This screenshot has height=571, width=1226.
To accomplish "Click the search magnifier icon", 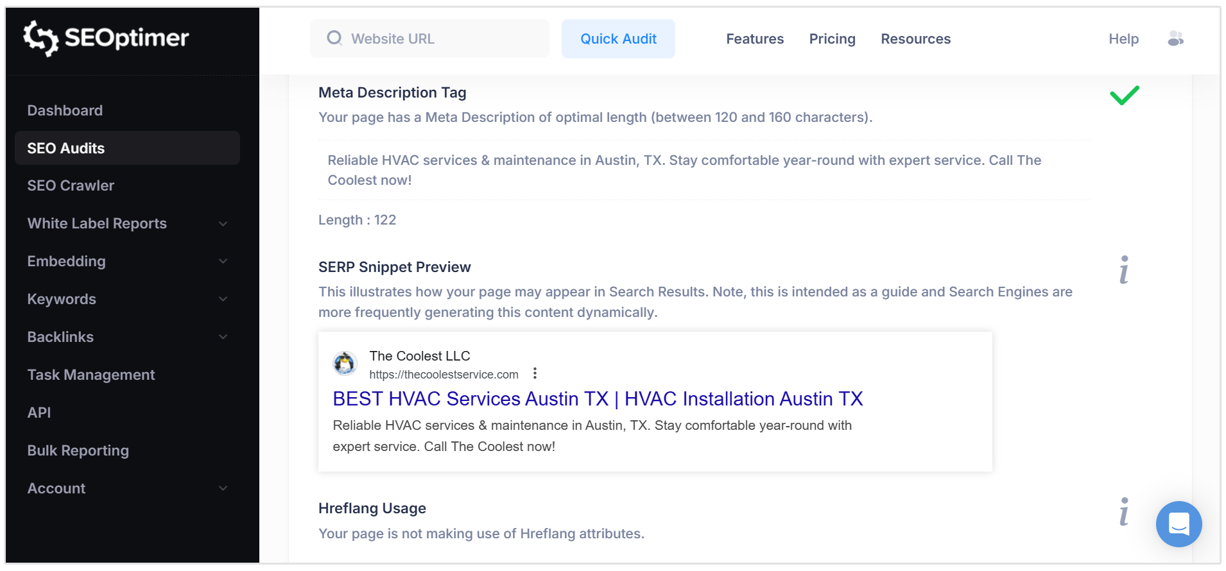I will (334, 38).
